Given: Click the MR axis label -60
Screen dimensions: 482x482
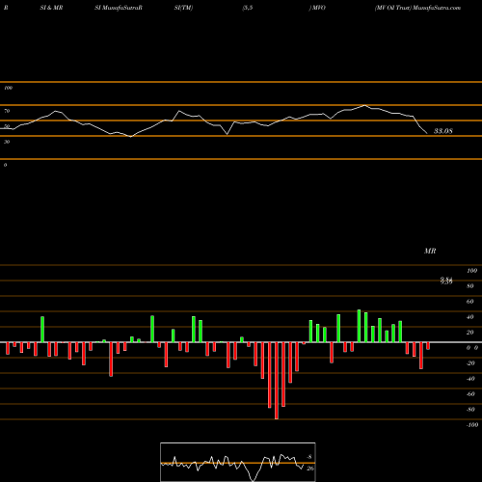Looking at the screenshot, I should point(470,394).
